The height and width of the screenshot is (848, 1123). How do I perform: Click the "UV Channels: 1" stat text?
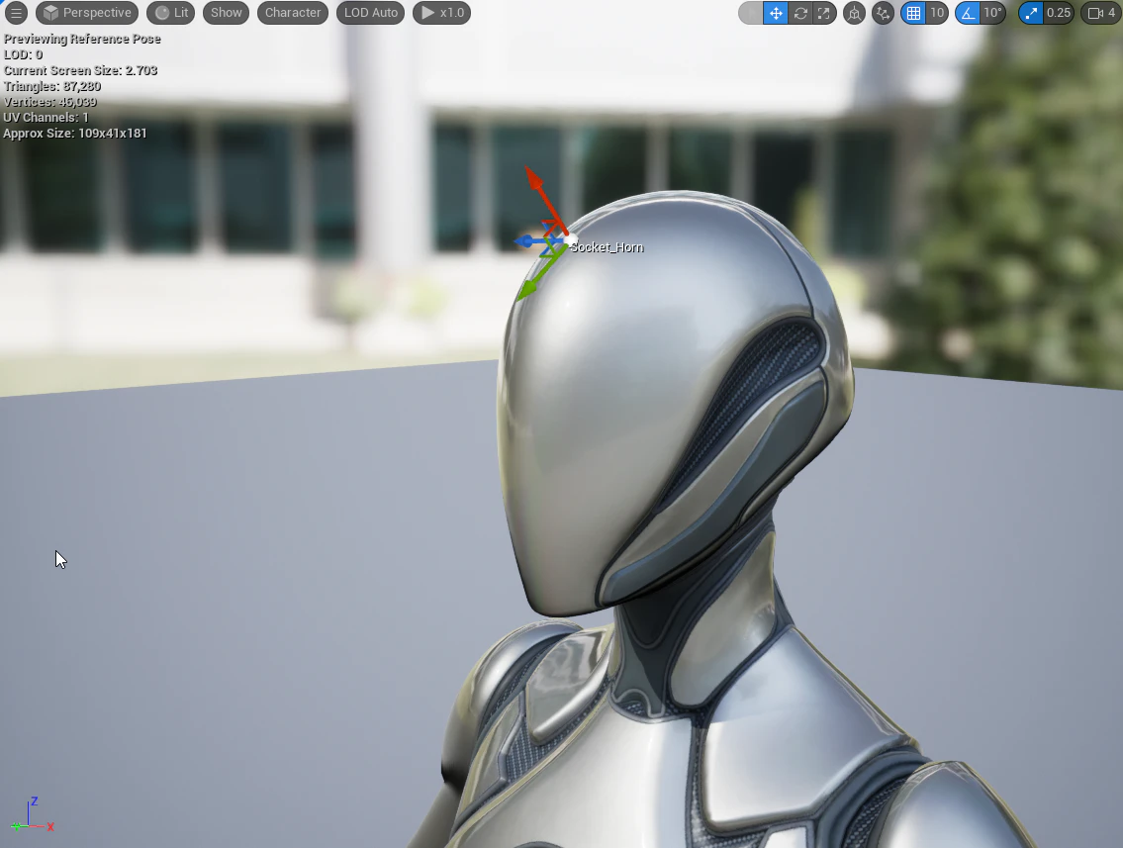point(47,118)
